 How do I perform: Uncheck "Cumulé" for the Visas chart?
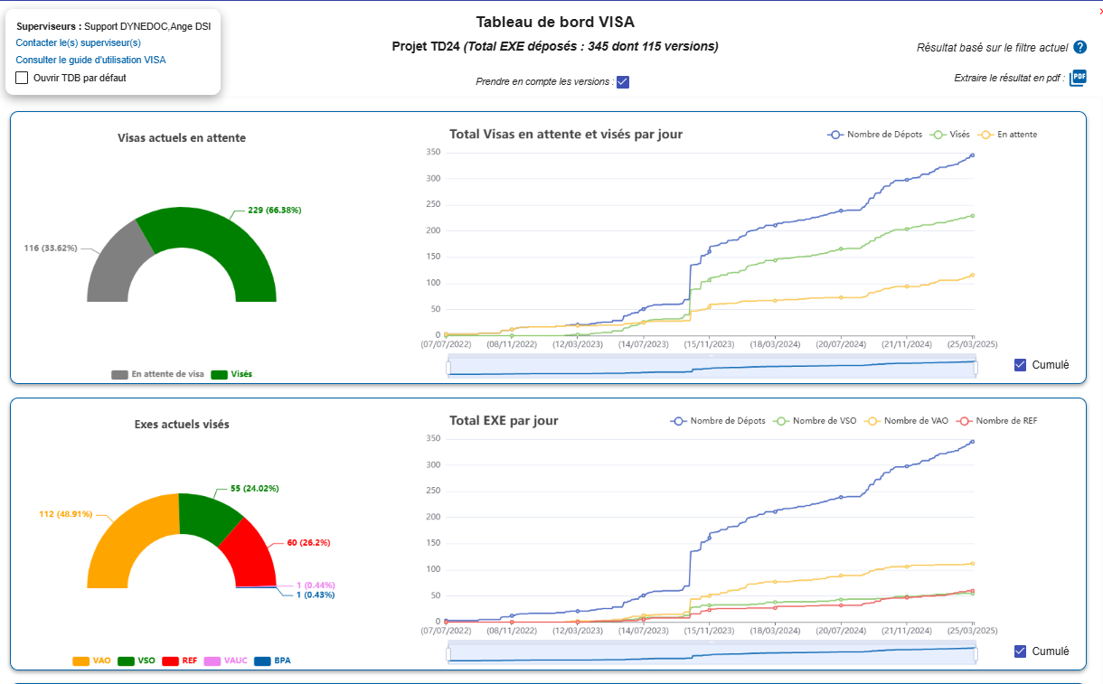1020,365
